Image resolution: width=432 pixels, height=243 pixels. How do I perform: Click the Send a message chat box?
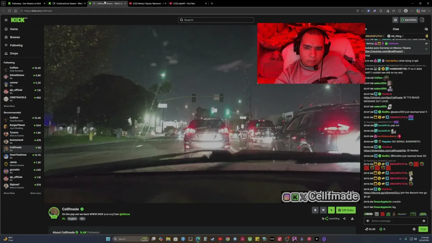point(395,221)
